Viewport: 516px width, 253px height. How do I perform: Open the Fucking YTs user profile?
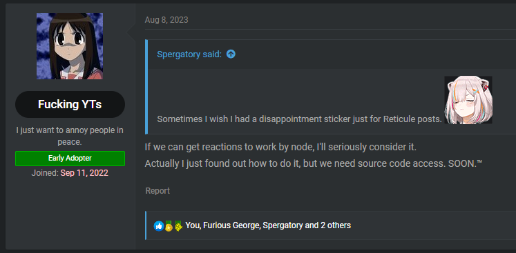coord(70,105)
